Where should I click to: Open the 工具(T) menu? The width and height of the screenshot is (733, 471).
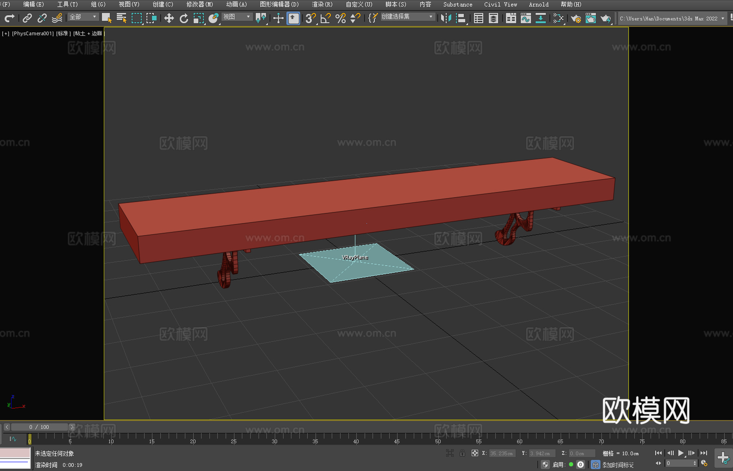[68, 4]
